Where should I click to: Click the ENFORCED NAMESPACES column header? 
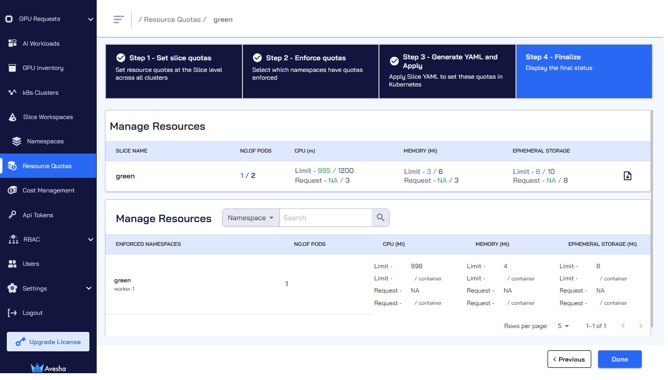148,244
